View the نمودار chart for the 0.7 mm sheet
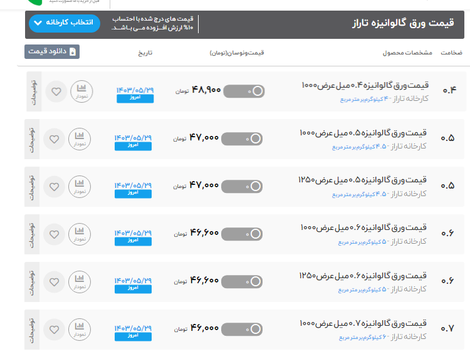The image size is (470, 354). pyautogui.click(x=80, y=329)
